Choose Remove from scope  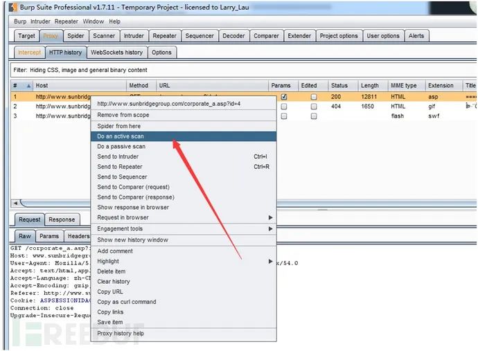click(184, 115)
